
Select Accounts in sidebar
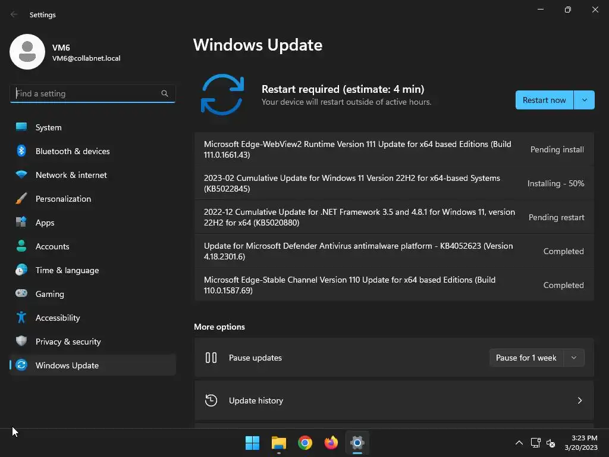92,246
